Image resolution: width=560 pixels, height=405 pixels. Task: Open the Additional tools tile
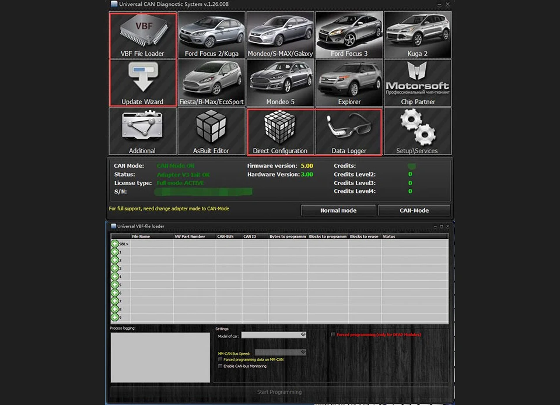pos(142,131)
